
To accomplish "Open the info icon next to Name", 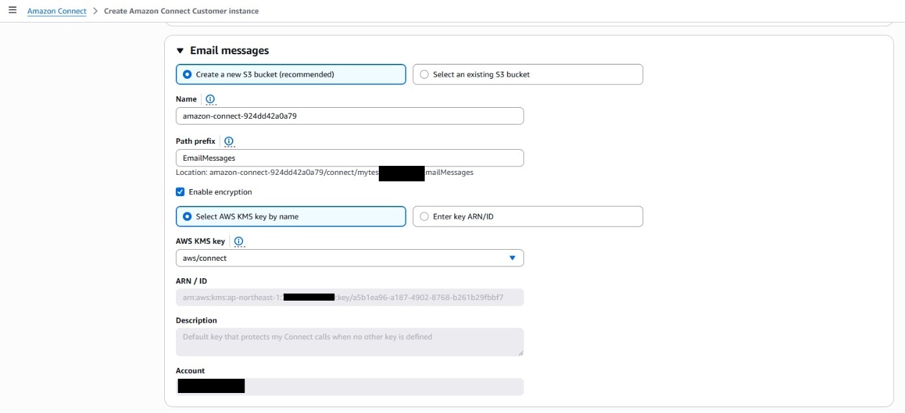I will 210,99.
